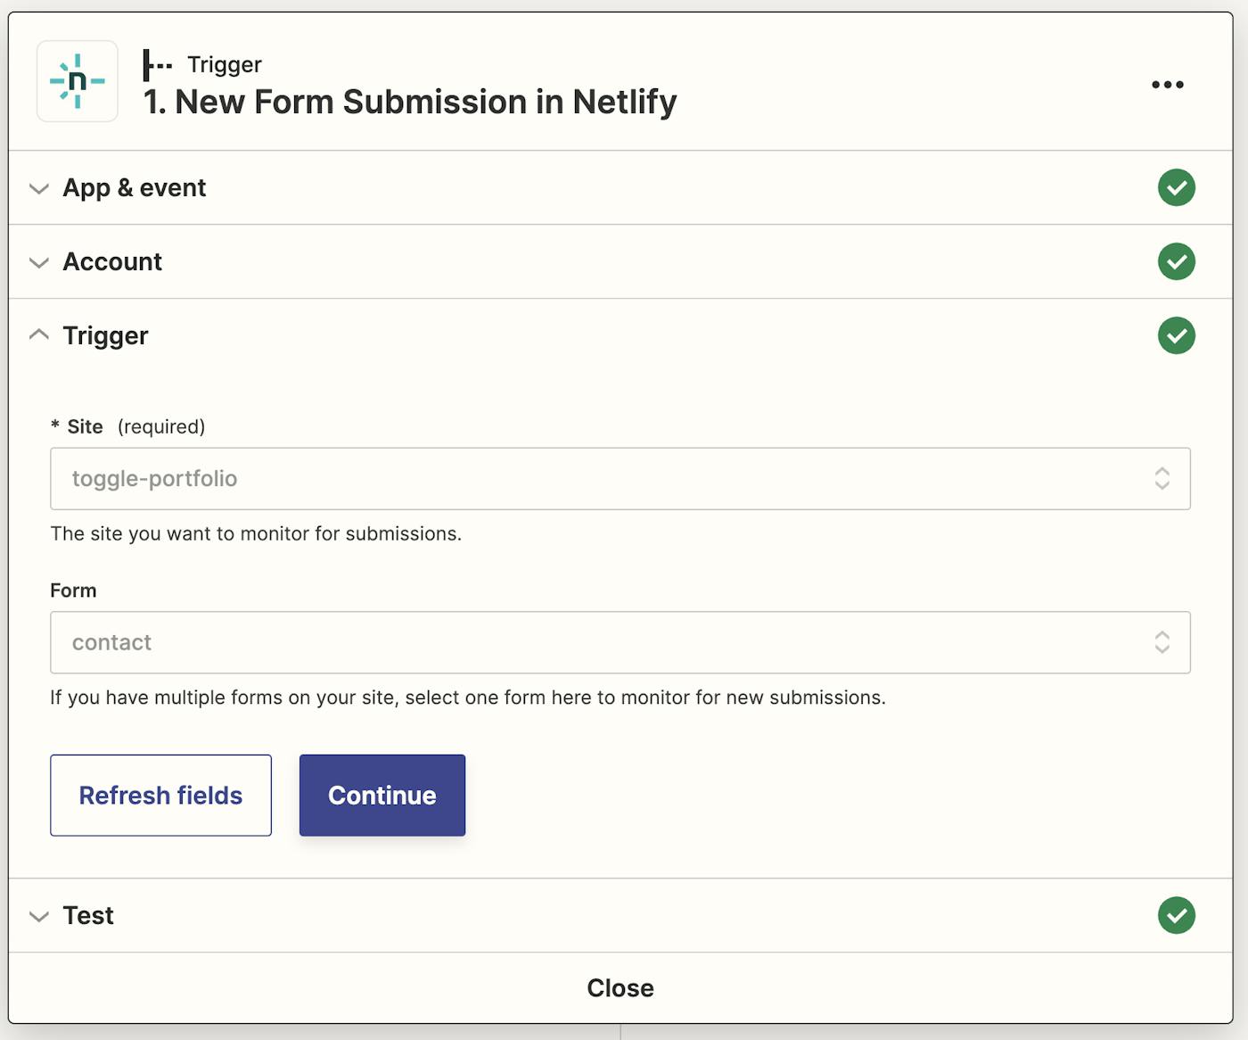Screen dimensions: 1248x1040
Task: Select the Test section heading
Action: (x=88, y=916)
